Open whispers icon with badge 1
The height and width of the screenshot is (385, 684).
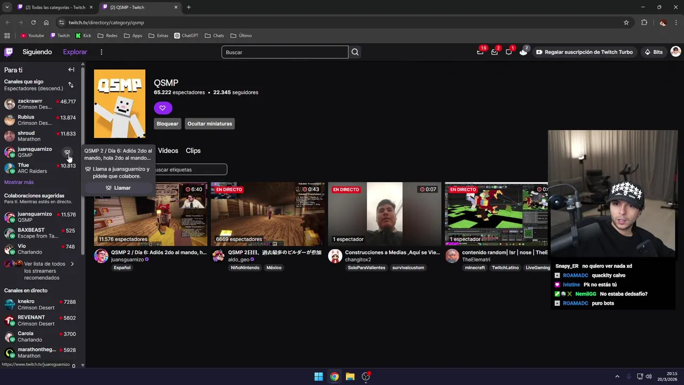pos(509,52)
